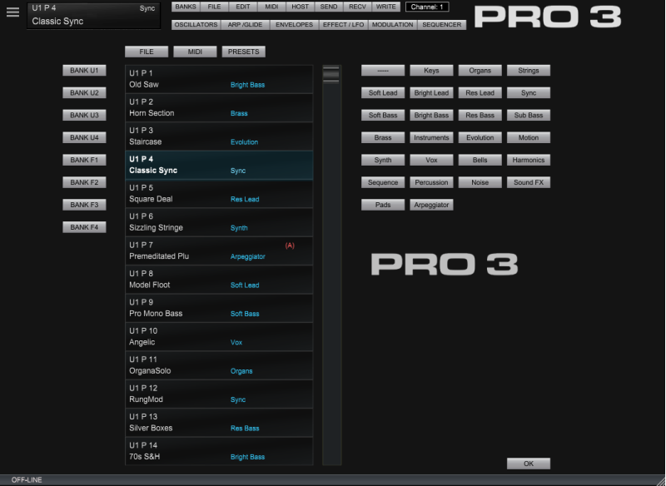Click the preset list scrollbar thumb

point(331,76)
